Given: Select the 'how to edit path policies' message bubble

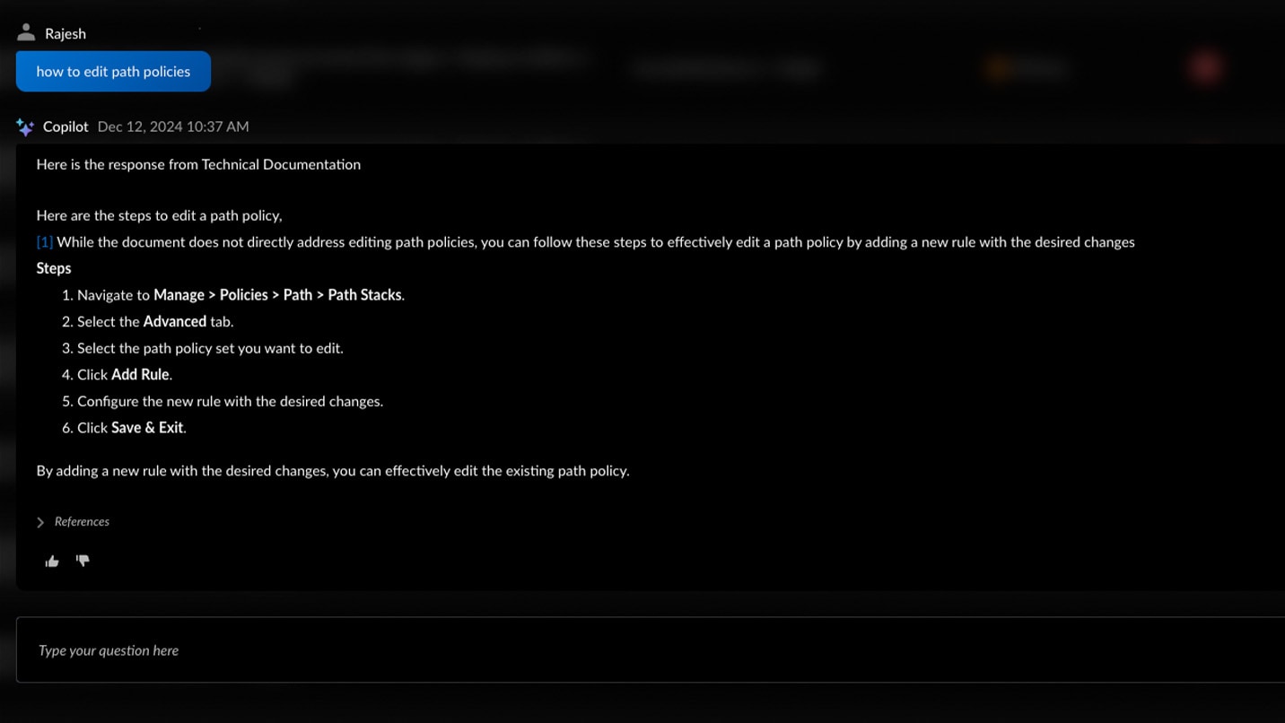Looking at the screenshot, I should pyautogui.click(x=113, y=72).
